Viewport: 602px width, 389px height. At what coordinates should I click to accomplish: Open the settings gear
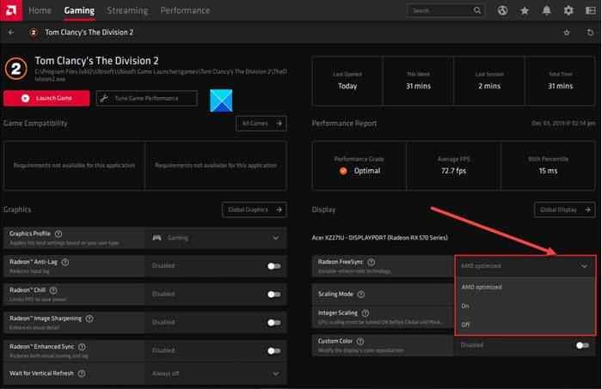click(x=568, y=10)
